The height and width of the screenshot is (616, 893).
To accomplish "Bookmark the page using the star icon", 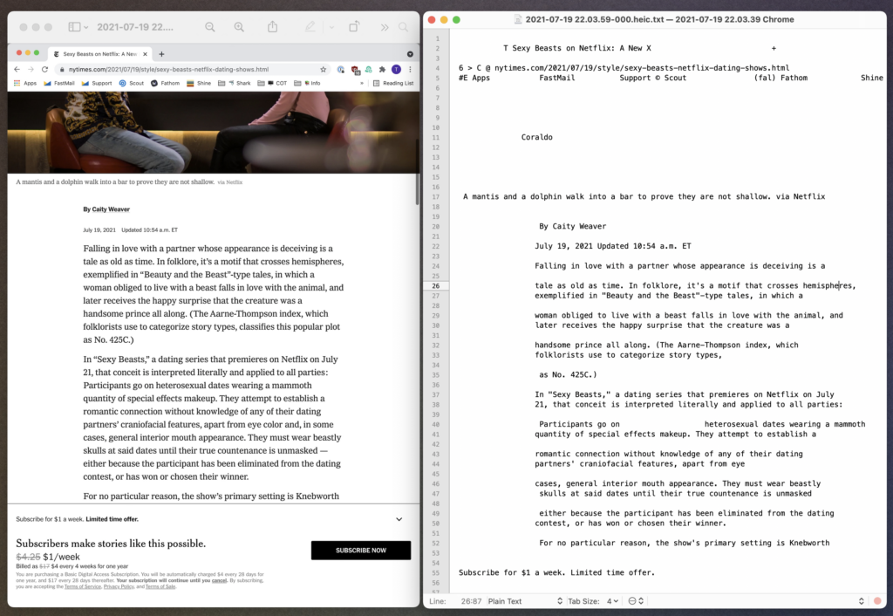I will tap(324, 69).
